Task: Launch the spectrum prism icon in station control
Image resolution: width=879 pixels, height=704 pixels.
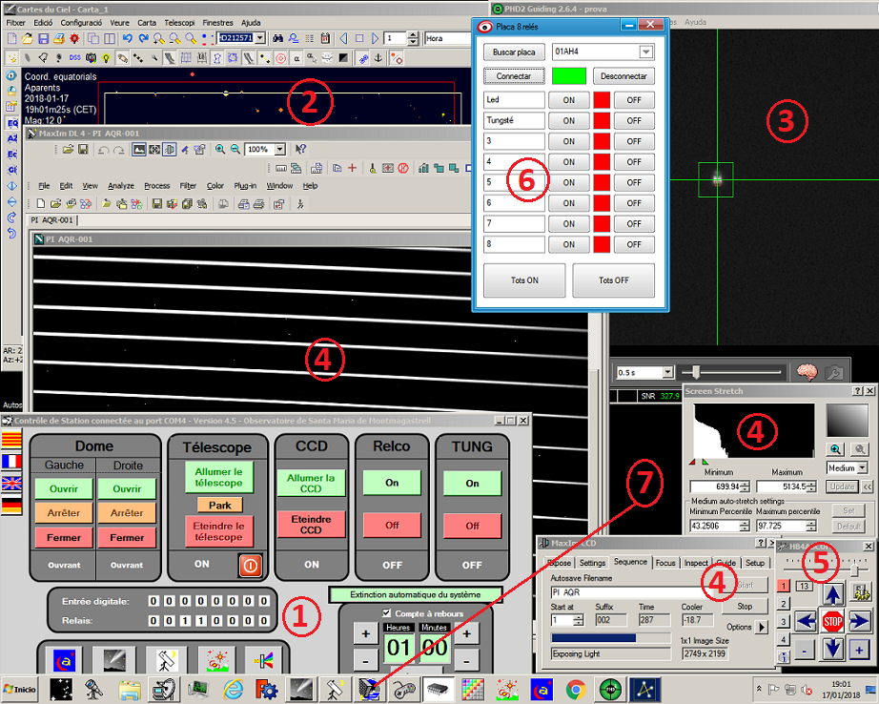Action: click(263, 660)
